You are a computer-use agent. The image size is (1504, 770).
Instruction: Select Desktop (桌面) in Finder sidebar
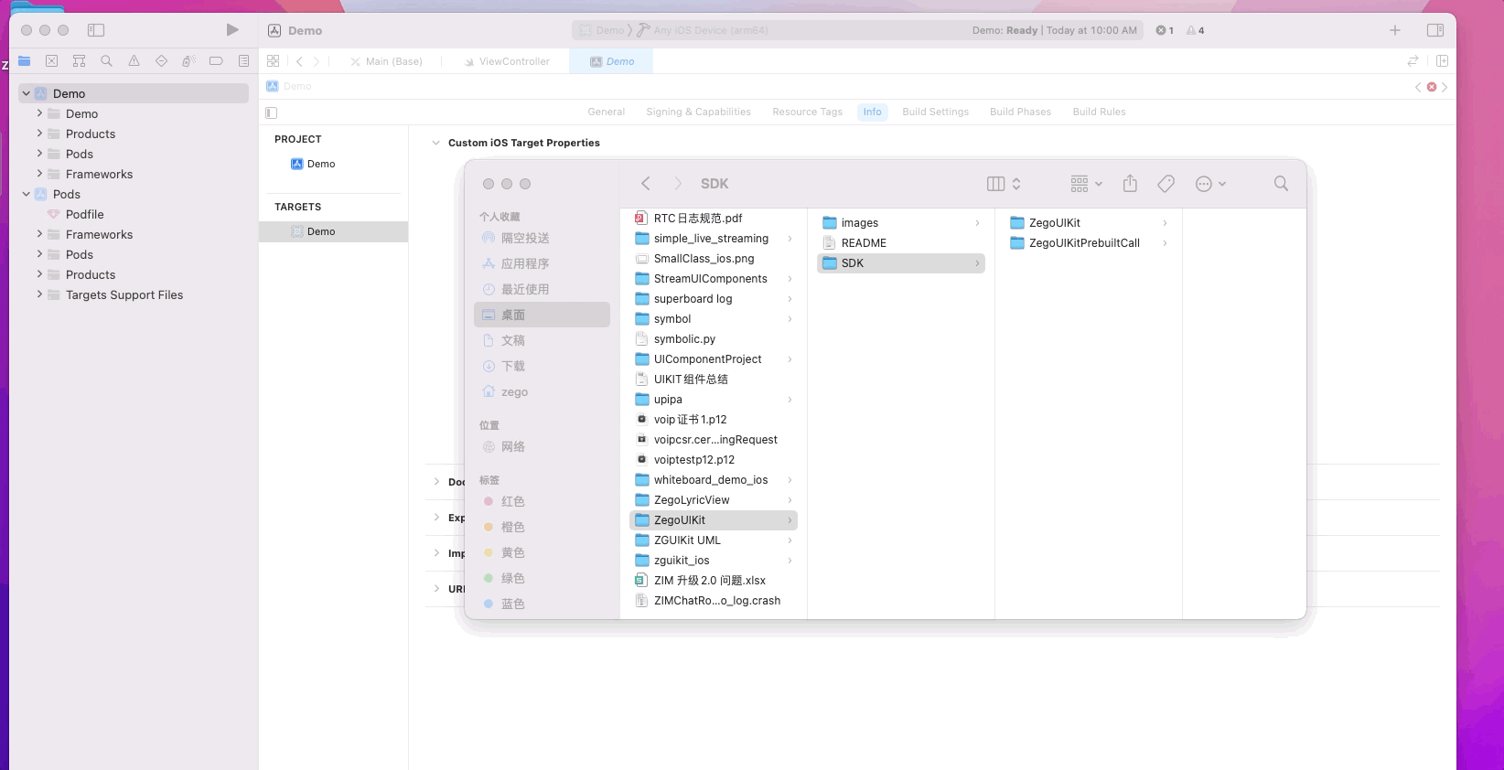[x=542, y=315]
